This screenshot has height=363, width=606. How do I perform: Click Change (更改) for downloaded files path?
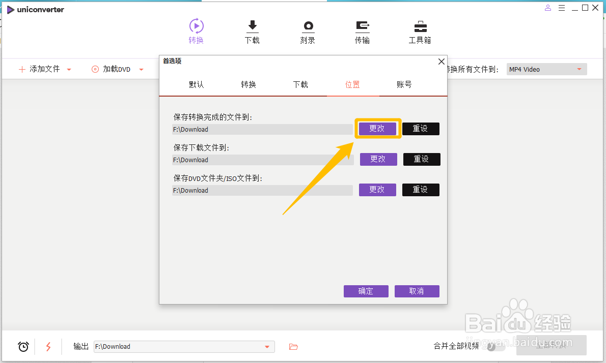pos(378,159)
